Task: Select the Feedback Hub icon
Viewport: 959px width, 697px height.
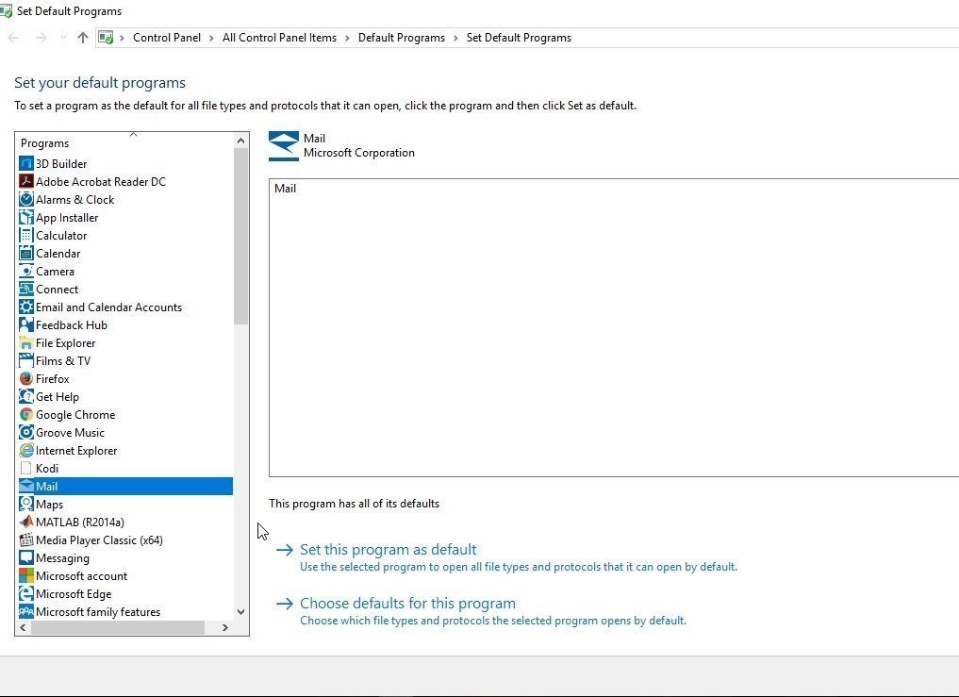Action: click(x=25, y=325)
